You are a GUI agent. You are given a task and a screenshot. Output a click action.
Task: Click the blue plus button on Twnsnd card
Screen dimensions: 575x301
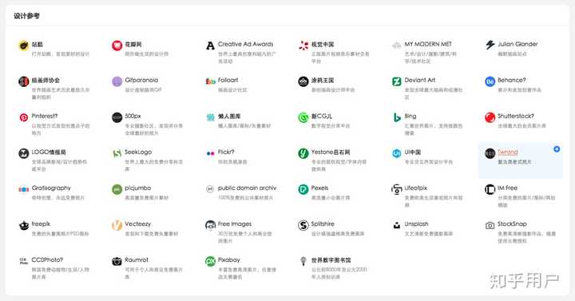tap(557, 149)
